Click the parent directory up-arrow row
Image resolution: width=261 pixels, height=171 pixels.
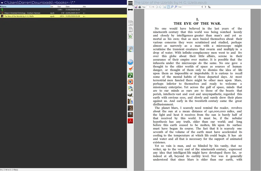(x=63, y=10)
